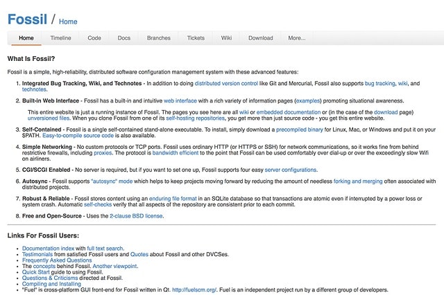Open the technotes link
The image size is (444, 295).
(x=34, y=89)
